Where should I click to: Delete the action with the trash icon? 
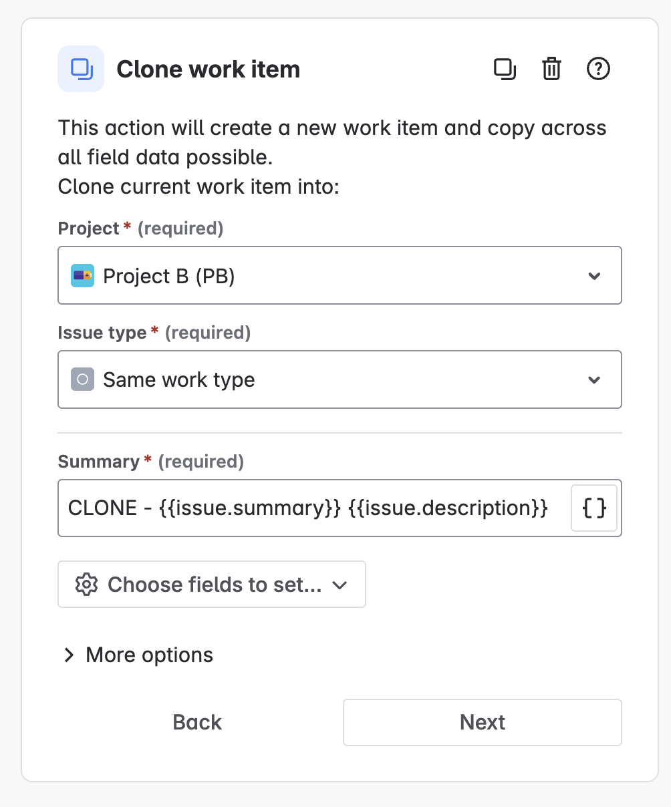click(551, 69)
